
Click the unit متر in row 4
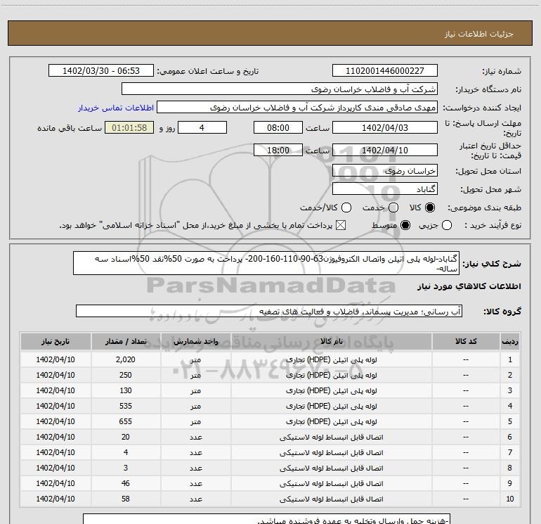pyautogui.click(x=195, y=407)
